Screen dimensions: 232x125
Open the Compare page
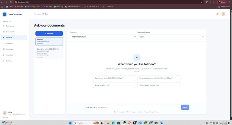point(14,49)
